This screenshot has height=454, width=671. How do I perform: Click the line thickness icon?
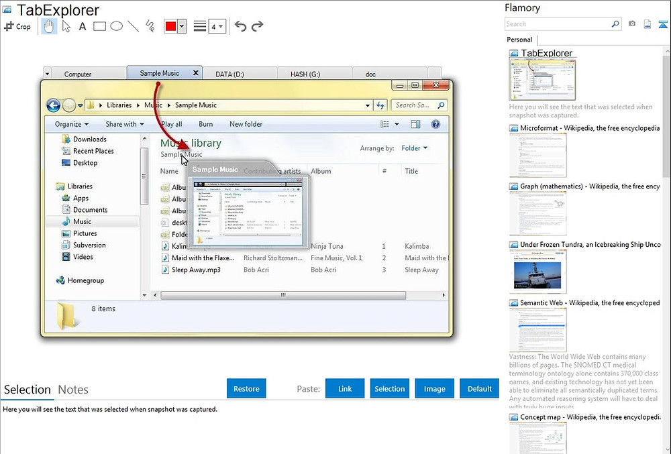pyautogui.click(x=199, y=27)
